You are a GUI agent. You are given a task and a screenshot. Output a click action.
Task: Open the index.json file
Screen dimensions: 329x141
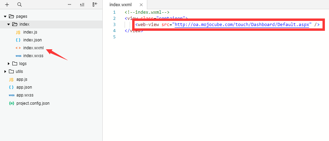click(33, 40)
